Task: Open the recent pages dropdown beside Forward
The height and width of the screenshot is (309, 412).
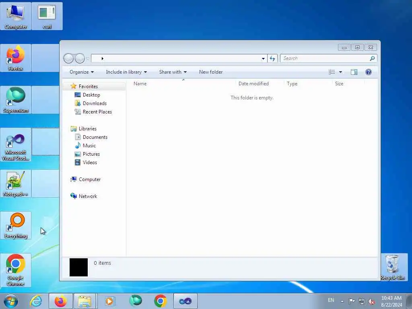Action: pos(88,59)
